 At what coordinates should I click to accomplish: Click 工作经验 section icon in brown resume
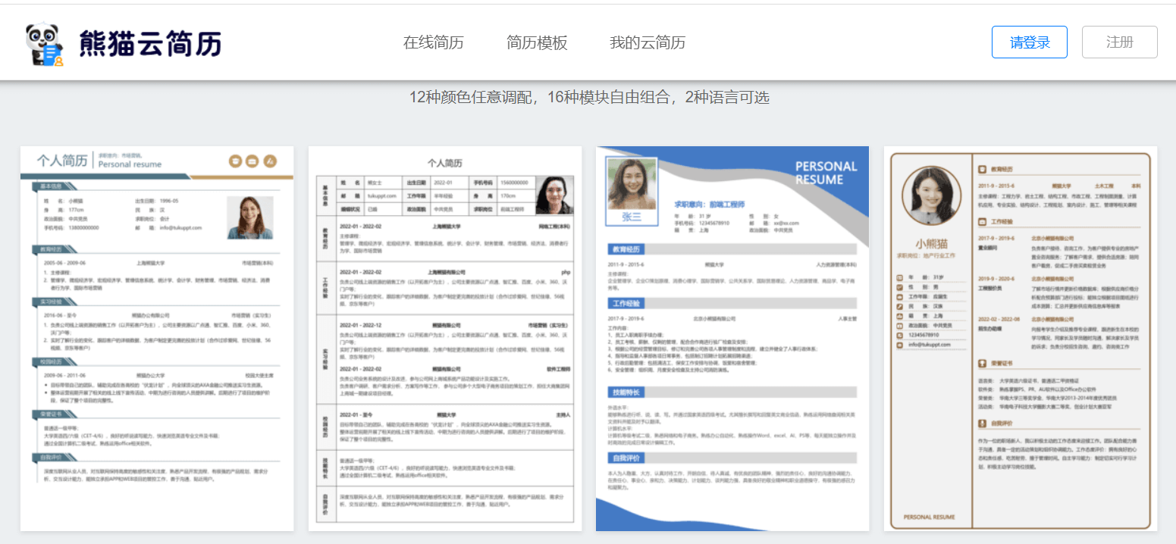pos(983,222)
